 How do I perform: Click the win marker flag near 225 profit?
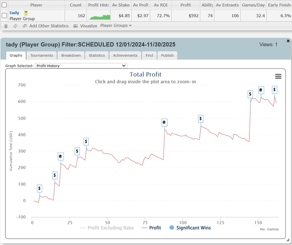60,156
